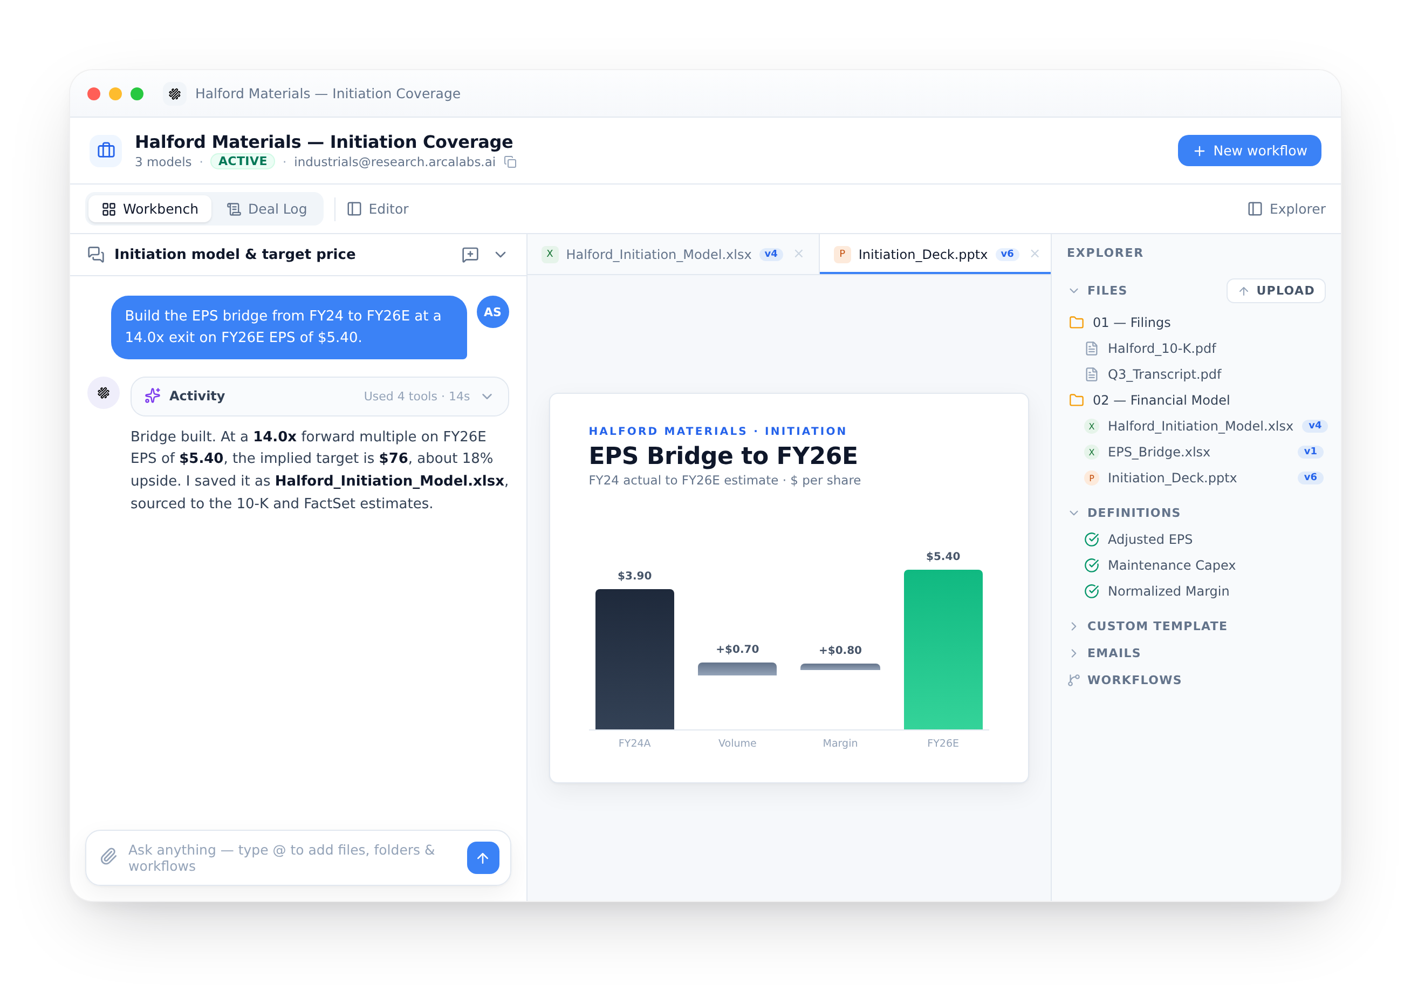This screenshot has height=997, width=1411.
Task: Click the Volume +$0.70 bar
Action: pos(737,670)
